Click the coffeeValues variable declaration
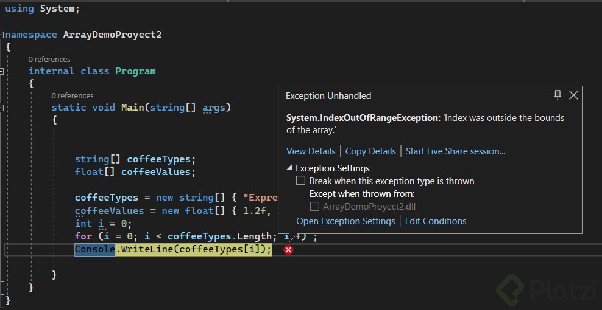This screenshot has width=602, height=310. (x=158, y=172)
